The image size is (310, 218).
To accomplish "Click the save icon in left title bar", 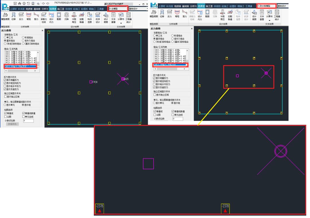I will pos(15,3).
